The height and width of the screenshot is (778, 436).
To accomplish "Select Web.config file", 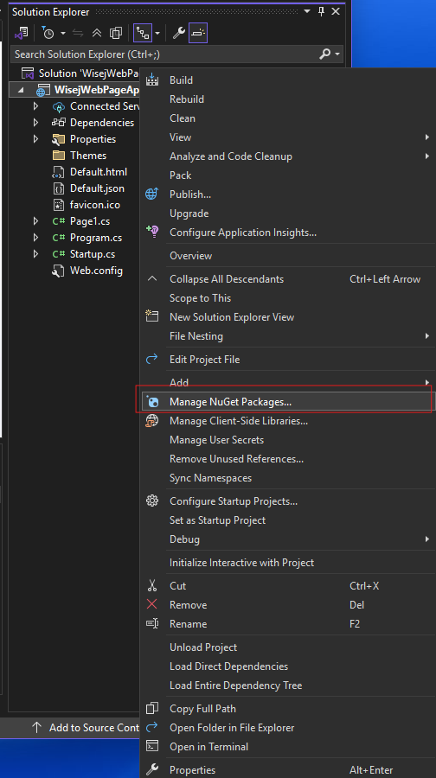I will (96, 271).
